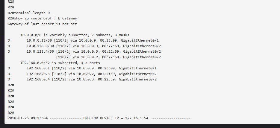Click the 'terminal length 0' command line

[x=29, y=13]
